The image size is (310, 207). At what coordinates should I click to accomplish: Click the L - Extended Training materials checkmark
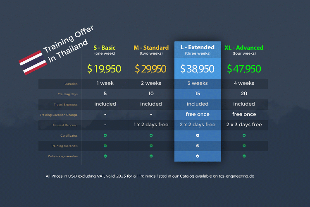198,146
